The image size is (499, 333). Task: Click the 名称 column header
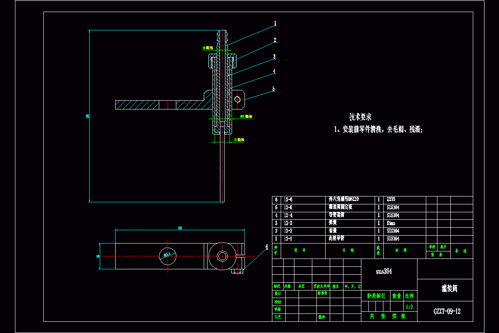pyautogui.click(x=348, y=251)
